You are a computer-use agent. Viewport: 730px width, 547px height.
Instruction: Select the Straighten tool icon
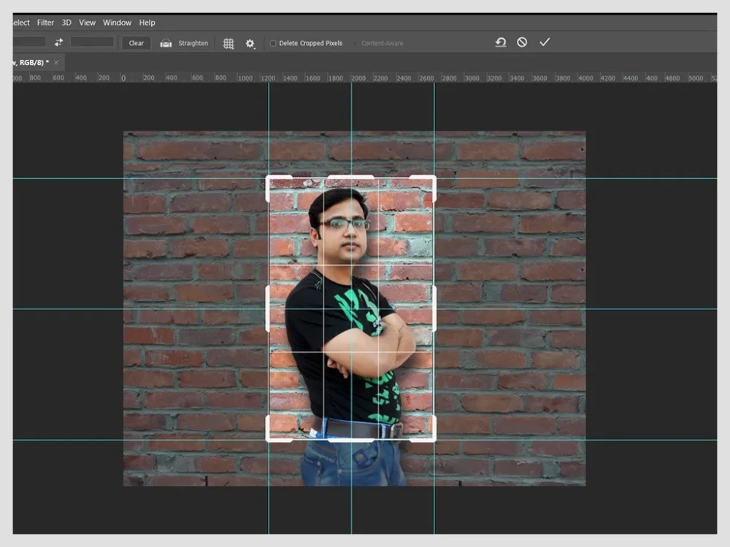166,43
